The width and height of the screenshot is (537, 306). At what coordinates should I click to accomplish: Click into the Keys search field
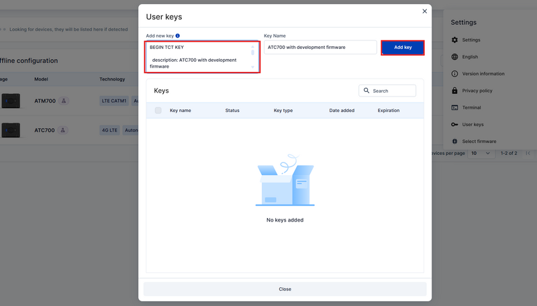(x=393, y=91)
